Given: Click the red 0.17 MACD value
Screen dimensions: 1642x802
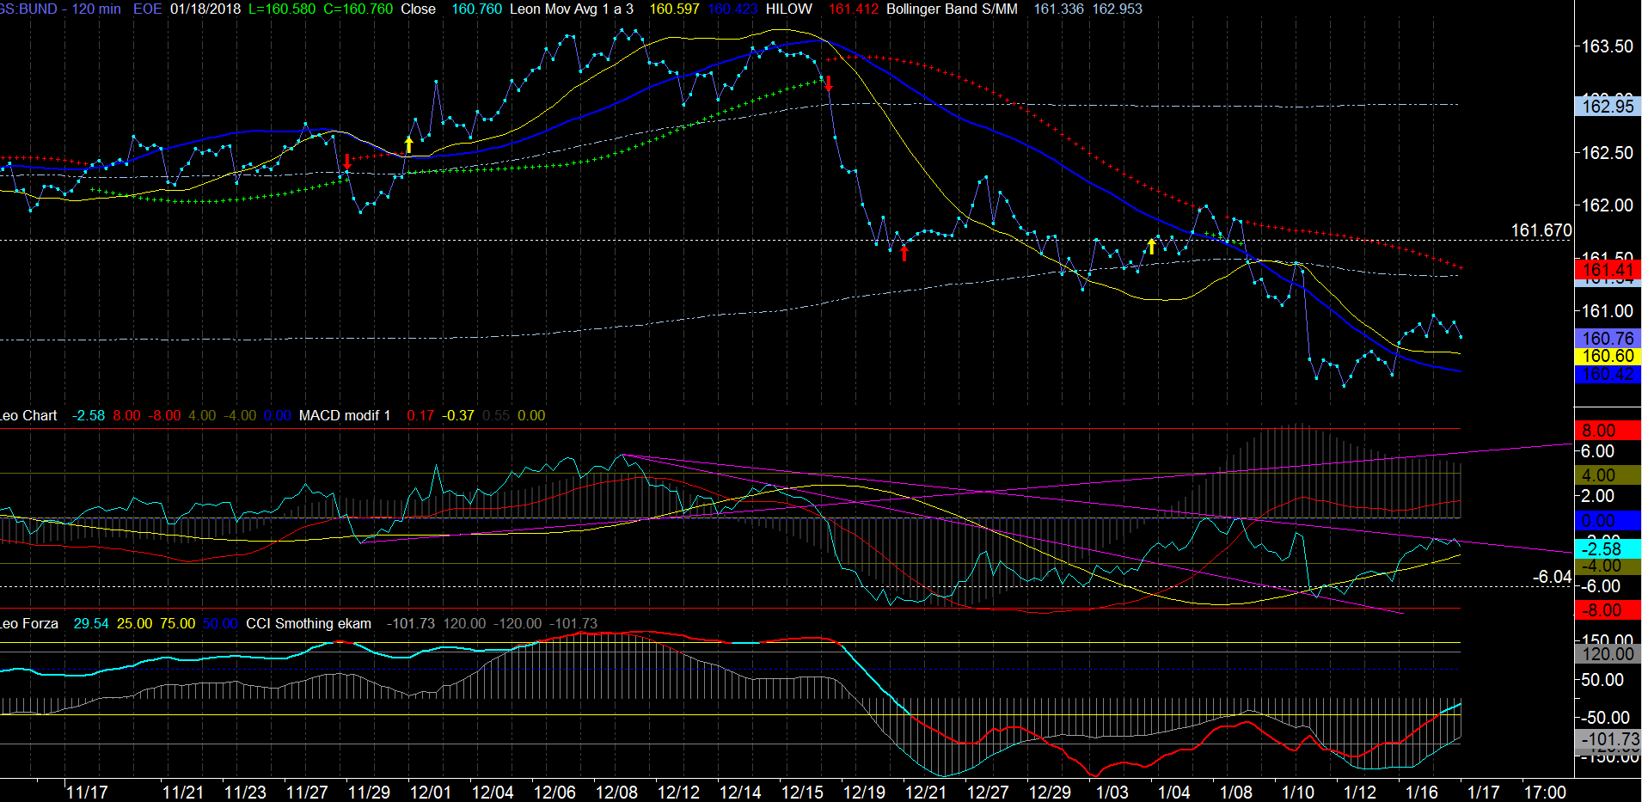Looking at the screenshot, I should pos(420,416).
